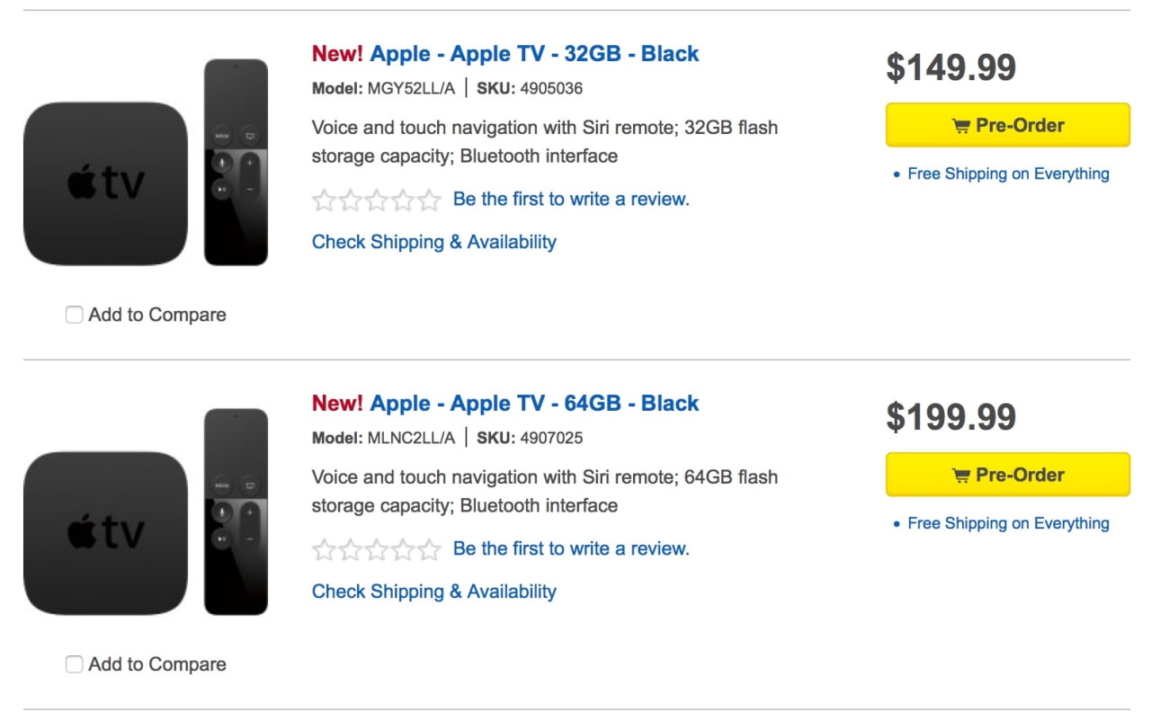Enable comparison for the first product listing
Screen dimensions: 1151x721
coord(74,315)
